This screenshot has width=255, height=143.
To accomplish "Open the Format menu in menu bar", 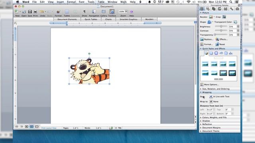I will pos(71,2).
